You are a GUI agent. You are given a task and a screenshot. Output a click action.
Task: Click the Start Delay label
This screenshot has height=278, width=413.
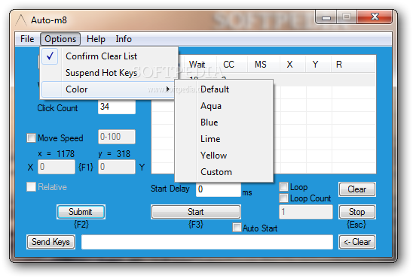pyautogui.click(x=170, y=189)
